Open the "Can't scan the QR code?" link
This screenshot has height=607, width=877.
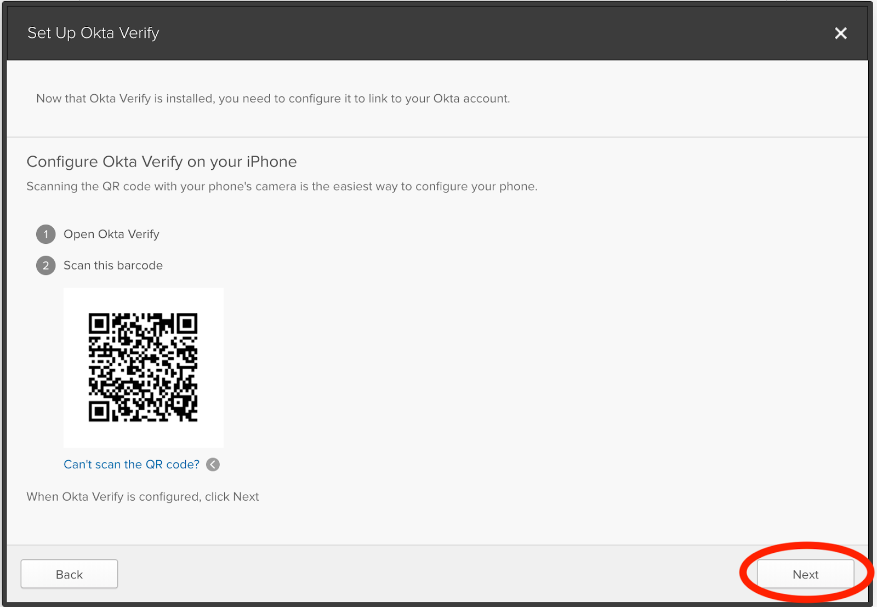(132, 465)
